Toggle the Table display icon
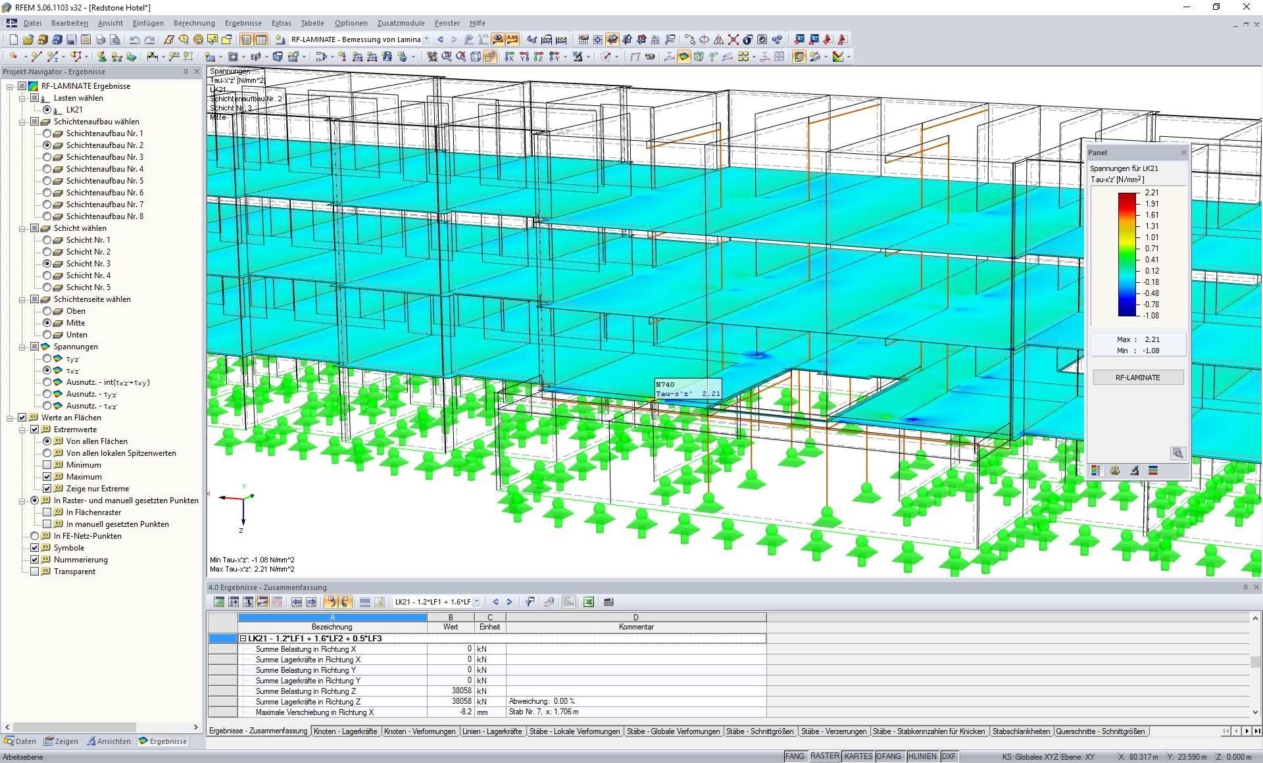Image resolution: width=1263 pixels, height=763 pixels. [261, 39]
